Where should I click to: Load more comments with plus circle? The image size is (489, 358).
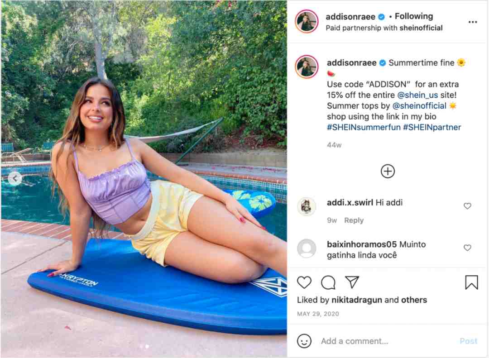(x=388, y=171)
